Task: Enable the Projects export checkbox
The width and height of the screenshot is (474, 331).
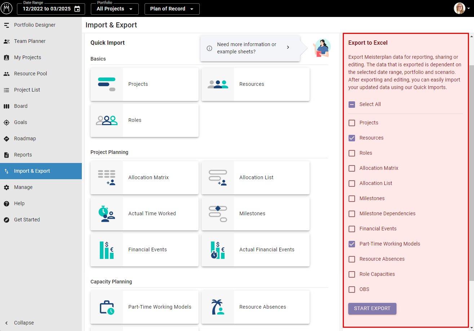Action: pyautogui.click(x=352, y=123)
